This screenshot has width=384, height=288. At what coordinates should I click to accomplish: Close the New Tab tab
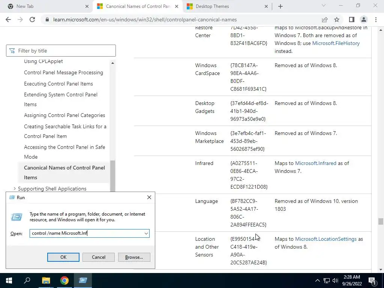click(87, 6)
